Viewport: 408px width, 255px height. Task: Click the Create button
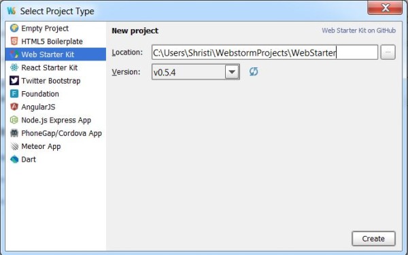[373, 239]
